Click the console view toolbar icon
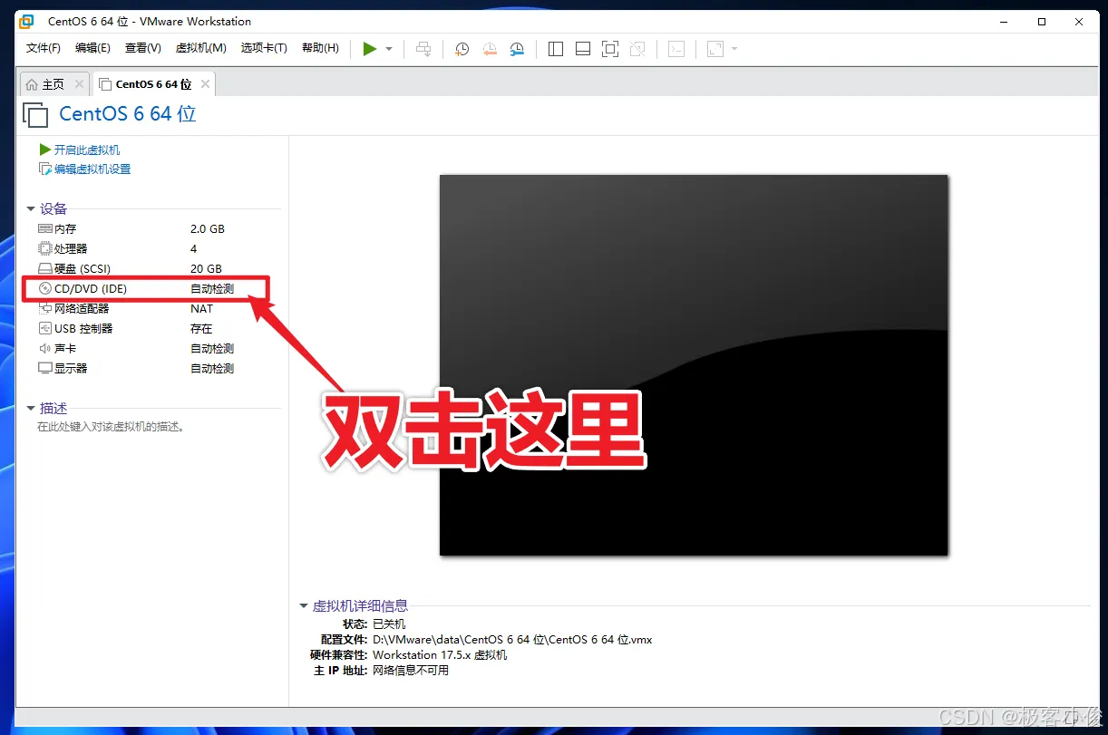 (676, 49)
